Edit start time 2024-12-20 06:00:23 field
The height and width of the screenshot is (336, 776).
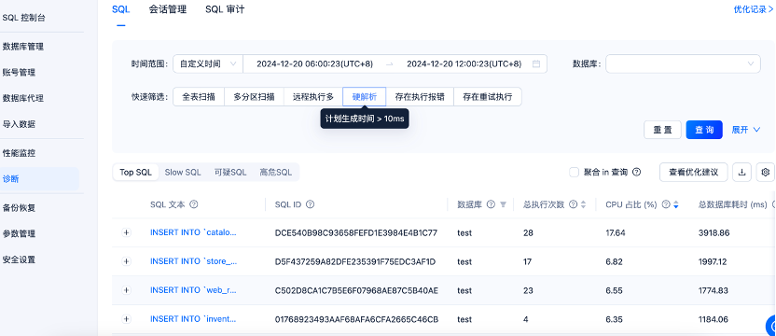click(314, 63)
